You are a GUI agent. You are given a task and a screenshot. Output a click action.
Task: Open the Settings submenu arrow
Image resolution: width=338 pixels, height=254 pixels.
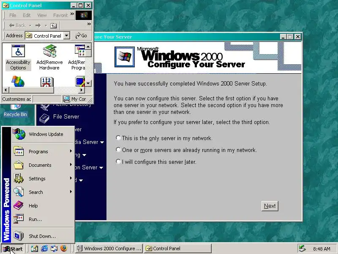pos(71,178)
